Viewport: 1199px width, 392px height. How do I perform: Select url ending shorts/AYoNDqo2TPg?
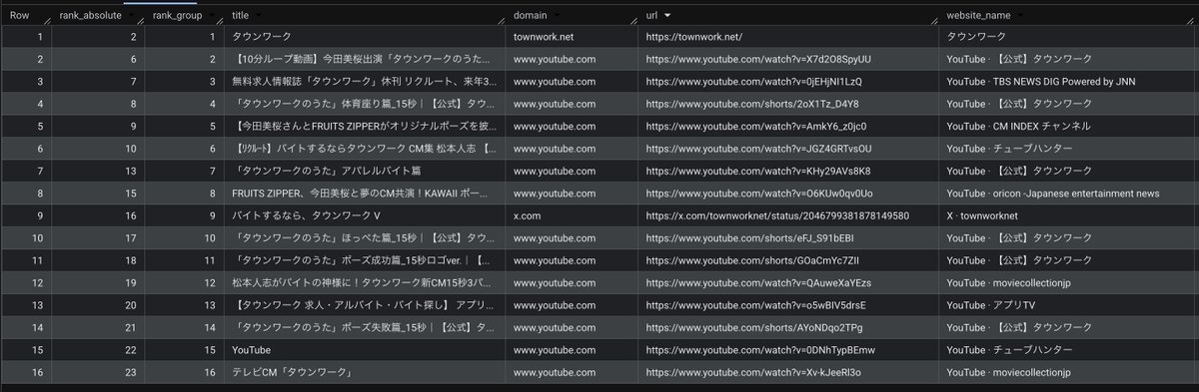point(754,326)
